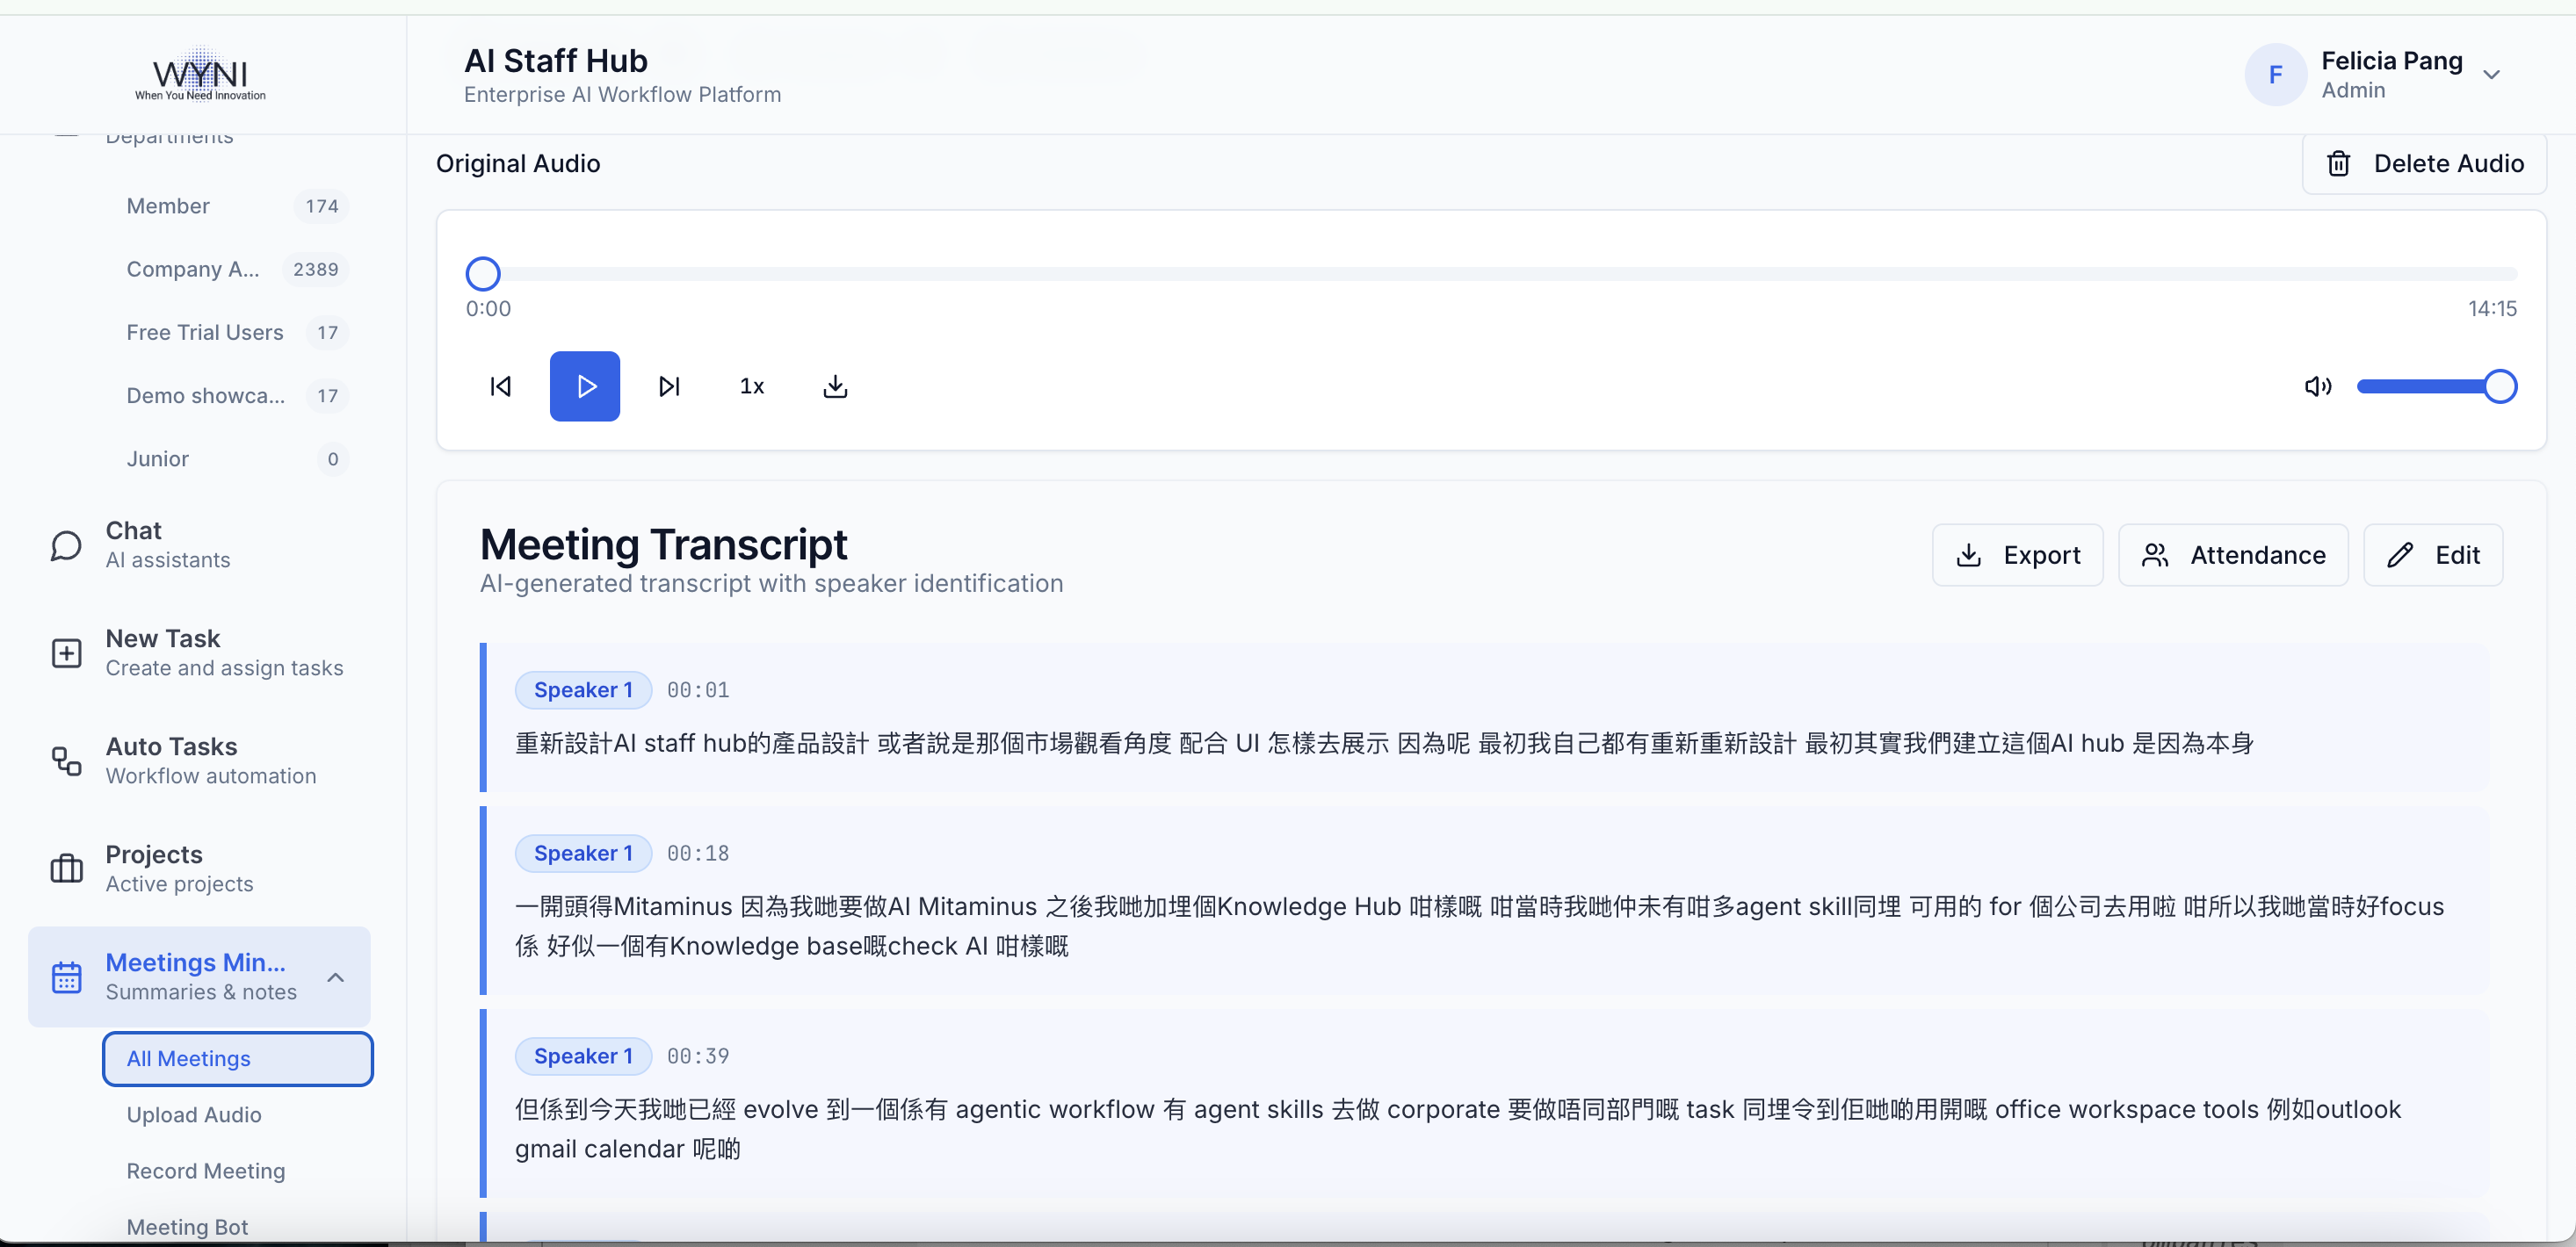Image resolution: width=2576 pixels, height=1247 pixels.
Task: Open Chat AI assistants
Action: point(200,544)
